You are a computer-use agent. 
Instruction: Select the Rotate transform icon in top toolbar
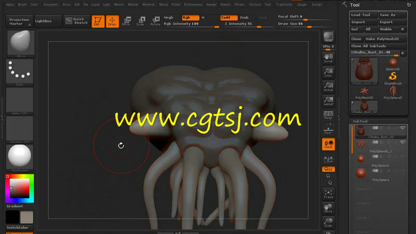point(155,21)
